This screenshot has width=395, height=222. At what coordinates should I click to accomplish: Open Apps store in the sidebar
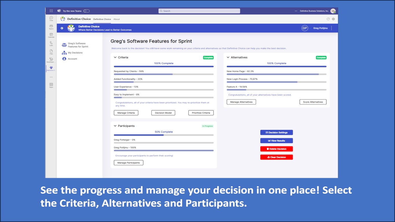[51, 85]
